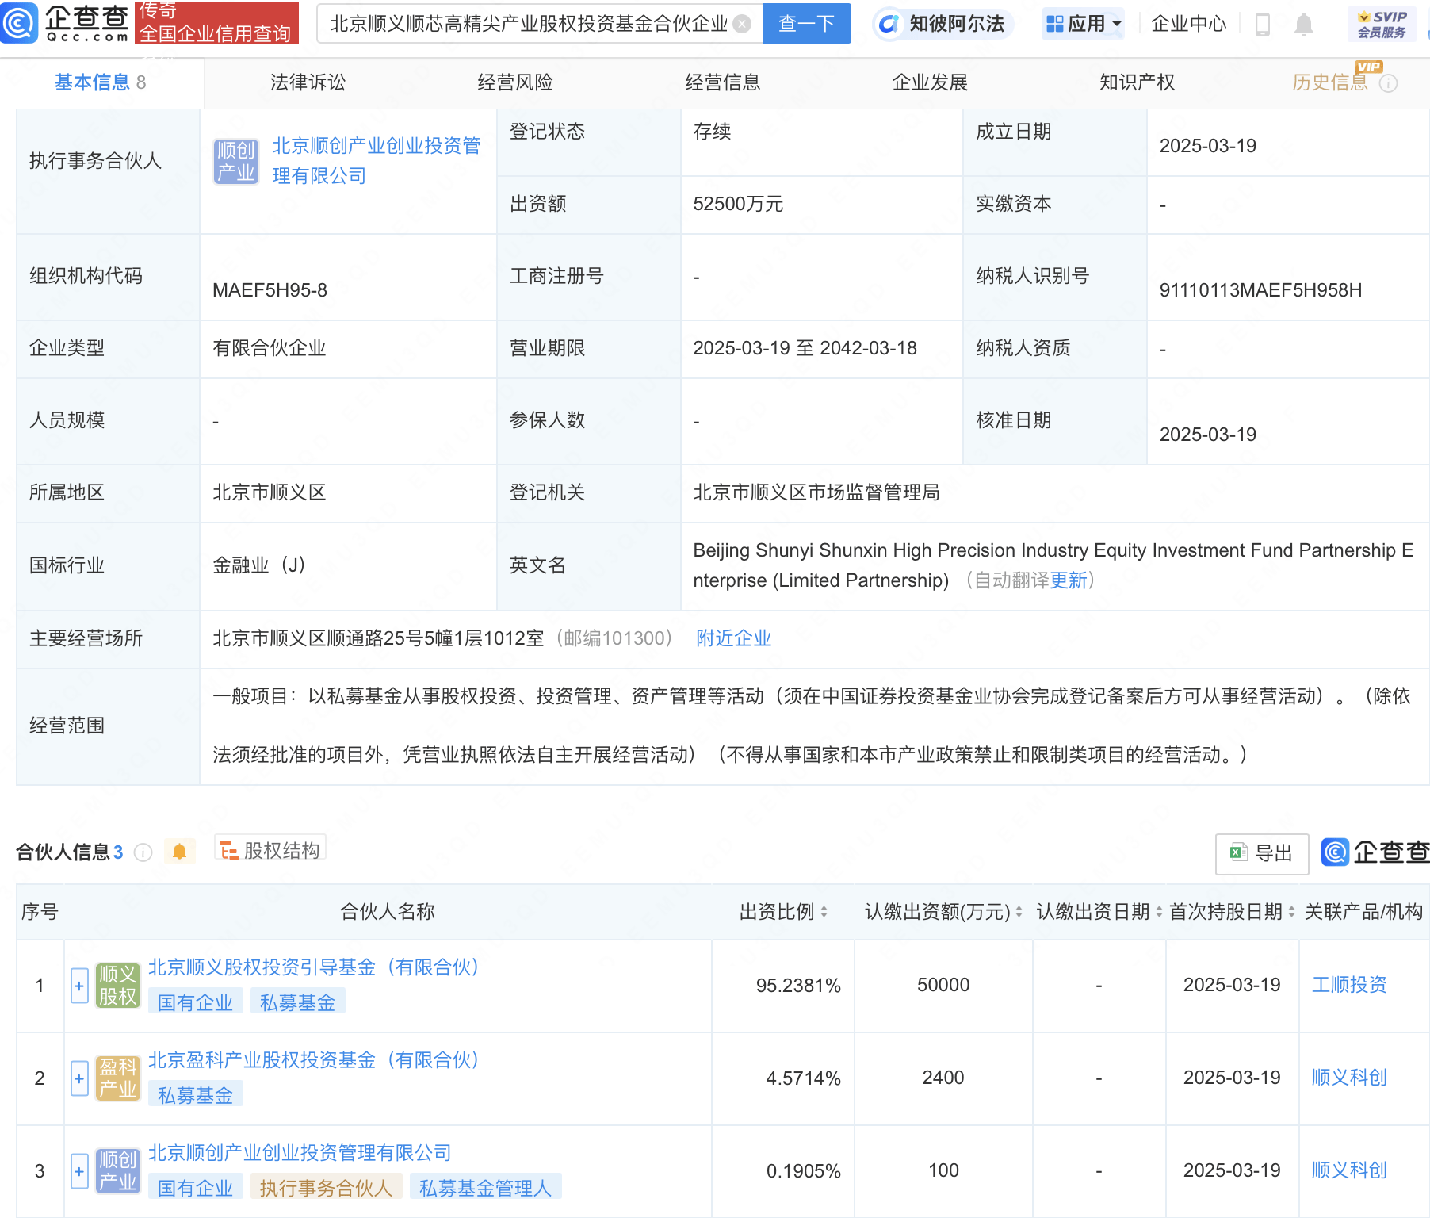Click 顺义科创 link in row 3
1430x1218 pixels.
pos(1349,1170)
